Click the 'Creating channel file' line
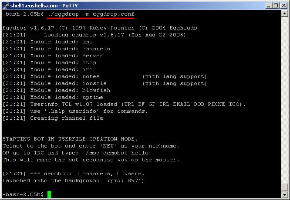Screen dimensions: 290x200 tap(53, 118)
